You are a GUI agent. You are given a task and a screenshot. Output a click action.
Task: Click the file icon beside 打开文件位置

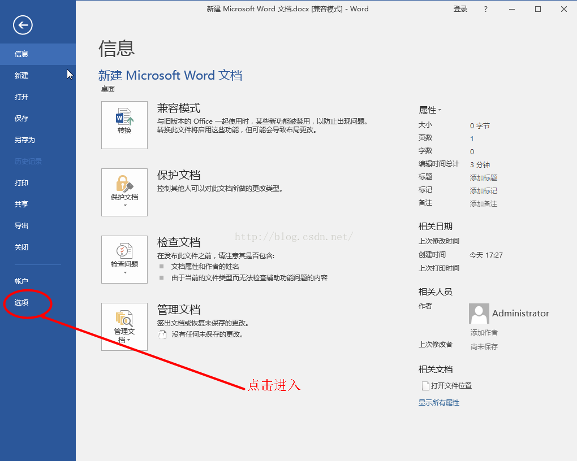425,386
